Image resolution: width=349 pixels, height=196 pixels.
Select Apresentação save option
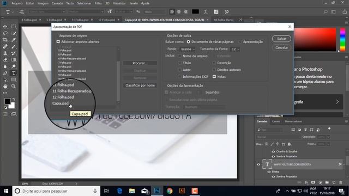click(x=240, y=41)
